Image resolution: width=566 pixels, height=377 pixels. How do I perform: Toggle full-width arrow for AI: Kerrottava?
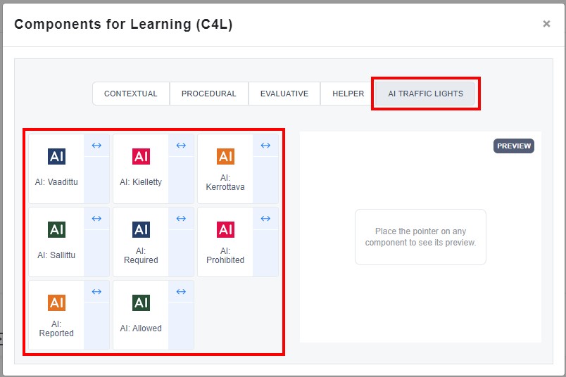265,146
